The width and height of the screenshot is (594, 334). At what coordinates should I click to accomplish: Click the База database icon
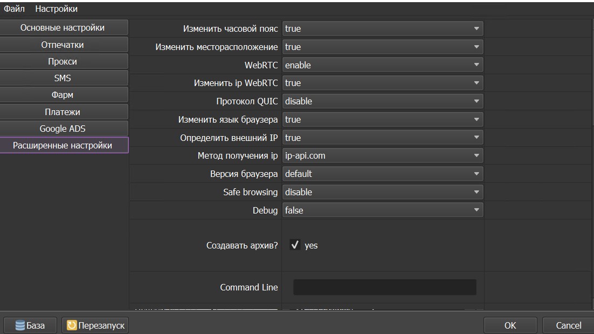click(20, 325)
